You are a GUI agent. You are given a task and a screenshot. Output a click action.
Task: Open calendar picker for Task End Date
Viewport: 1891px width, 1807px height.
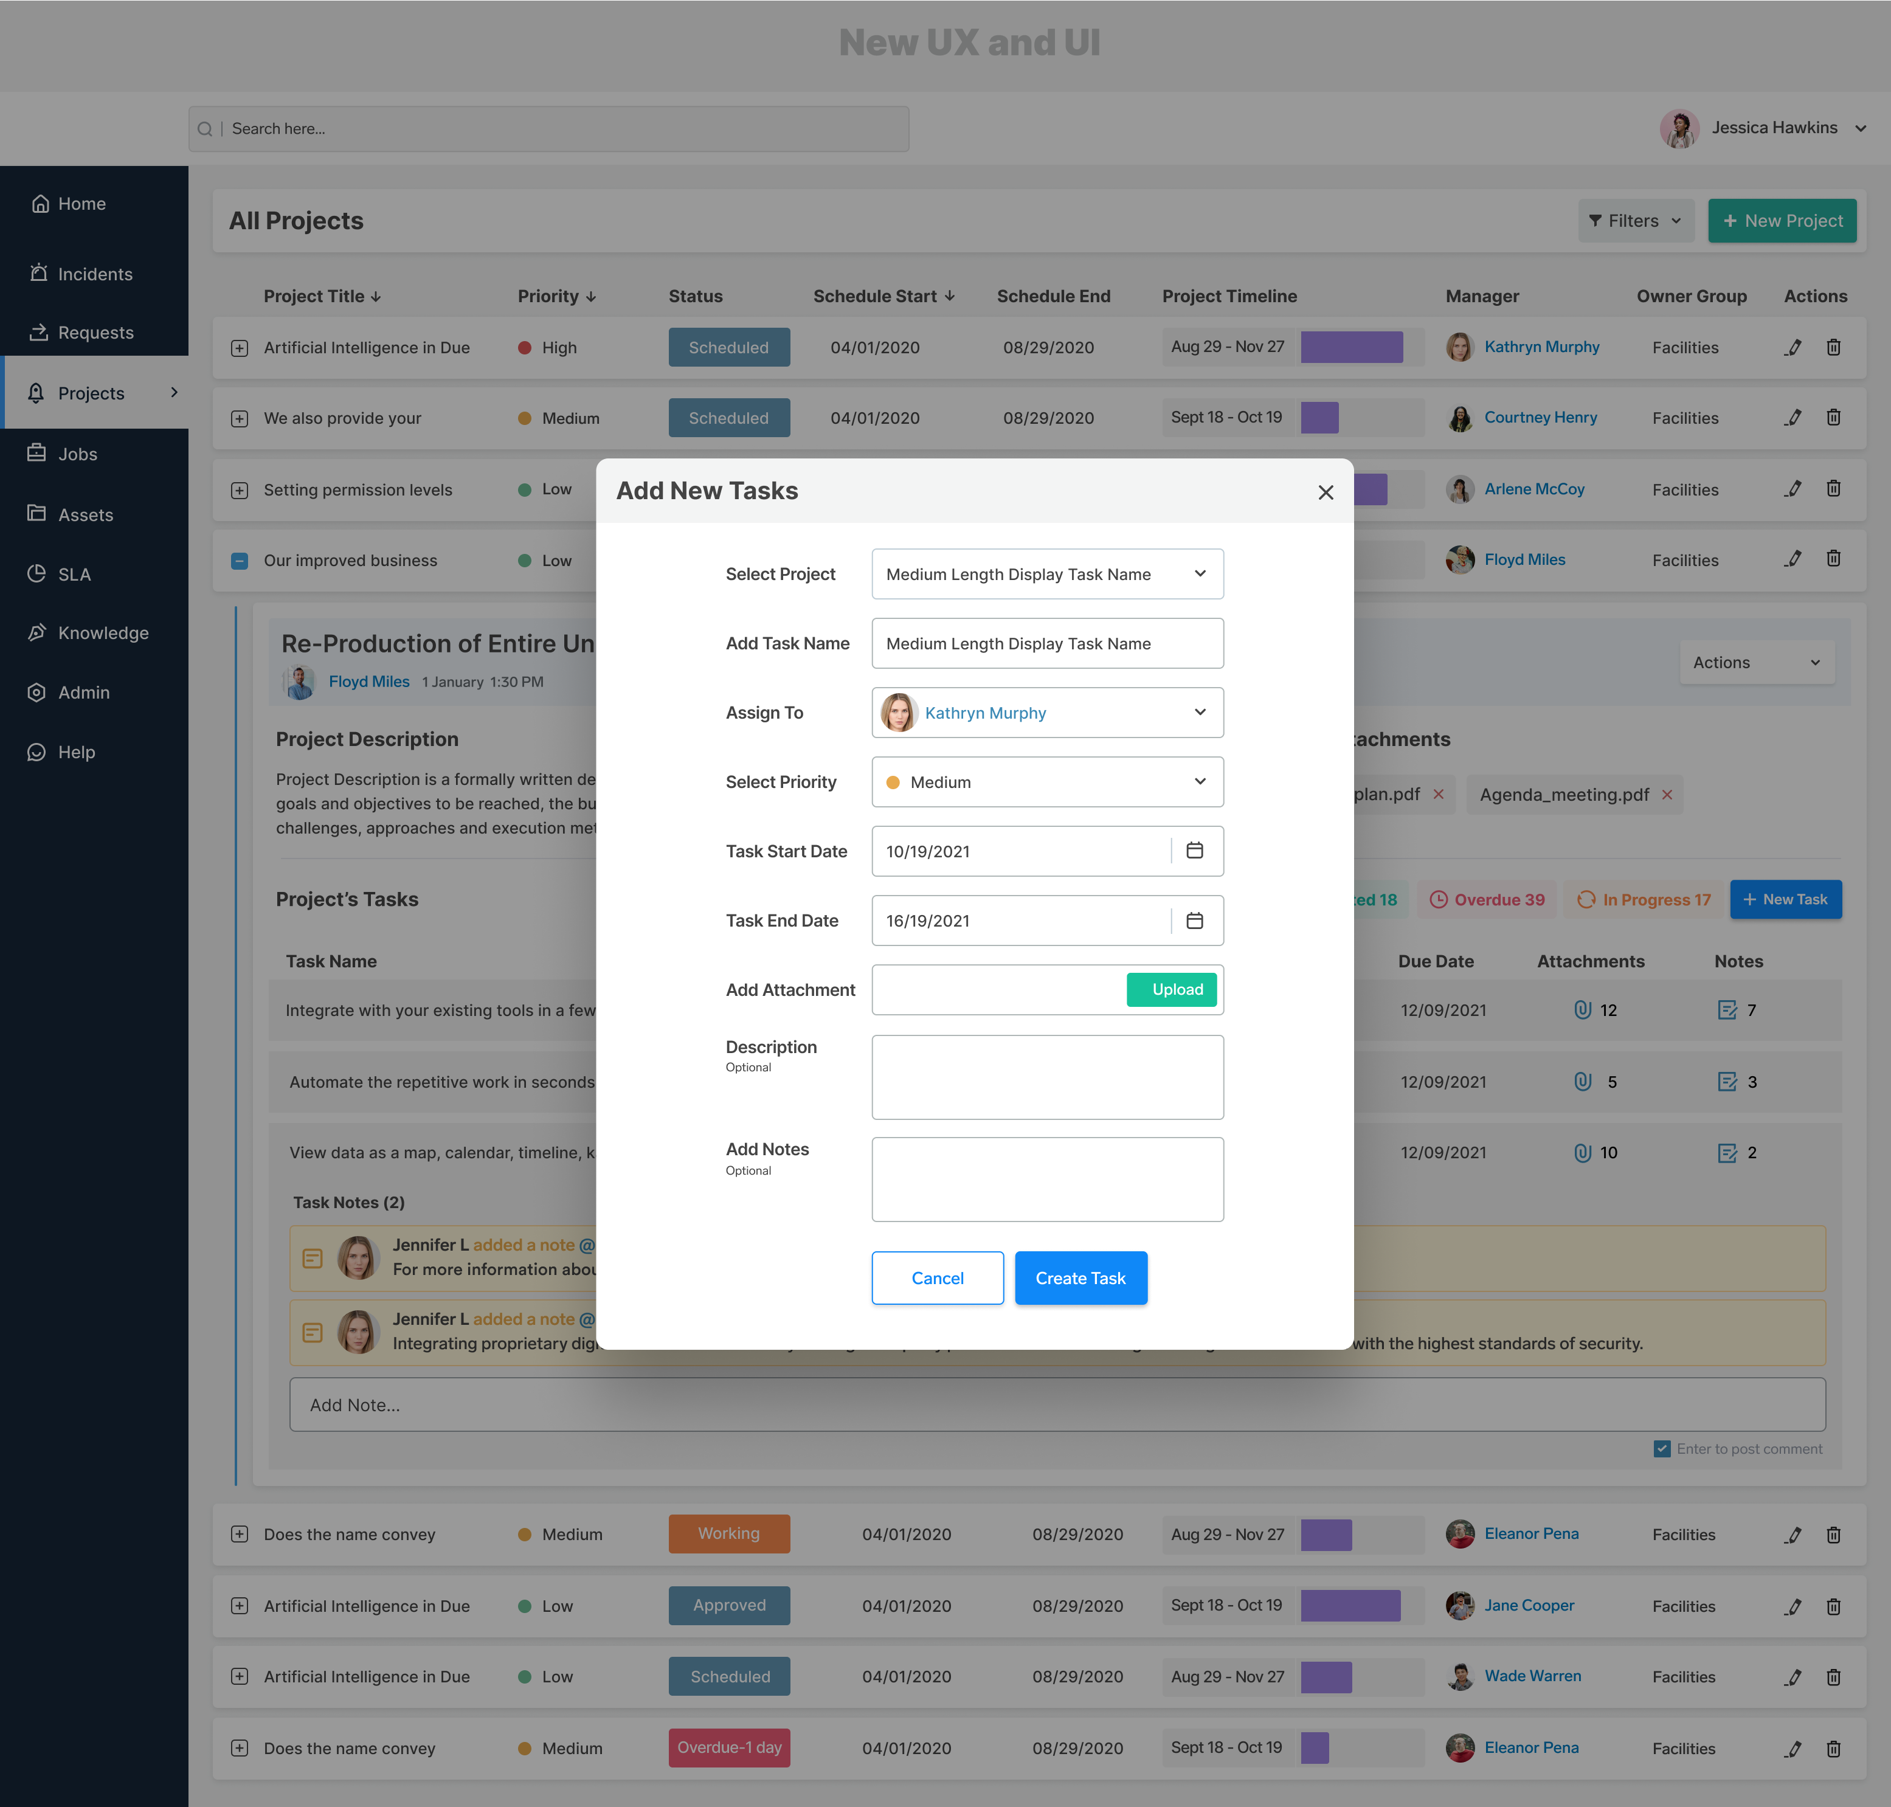(x=1195, y=921)
